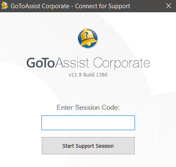Image resolution: width=176 pixels, height=167 pixels.
Task: Start the support session
Action: [88, 146]
